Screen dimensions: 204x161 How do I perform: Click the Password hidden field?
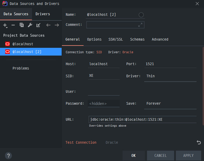pos(104,104)
